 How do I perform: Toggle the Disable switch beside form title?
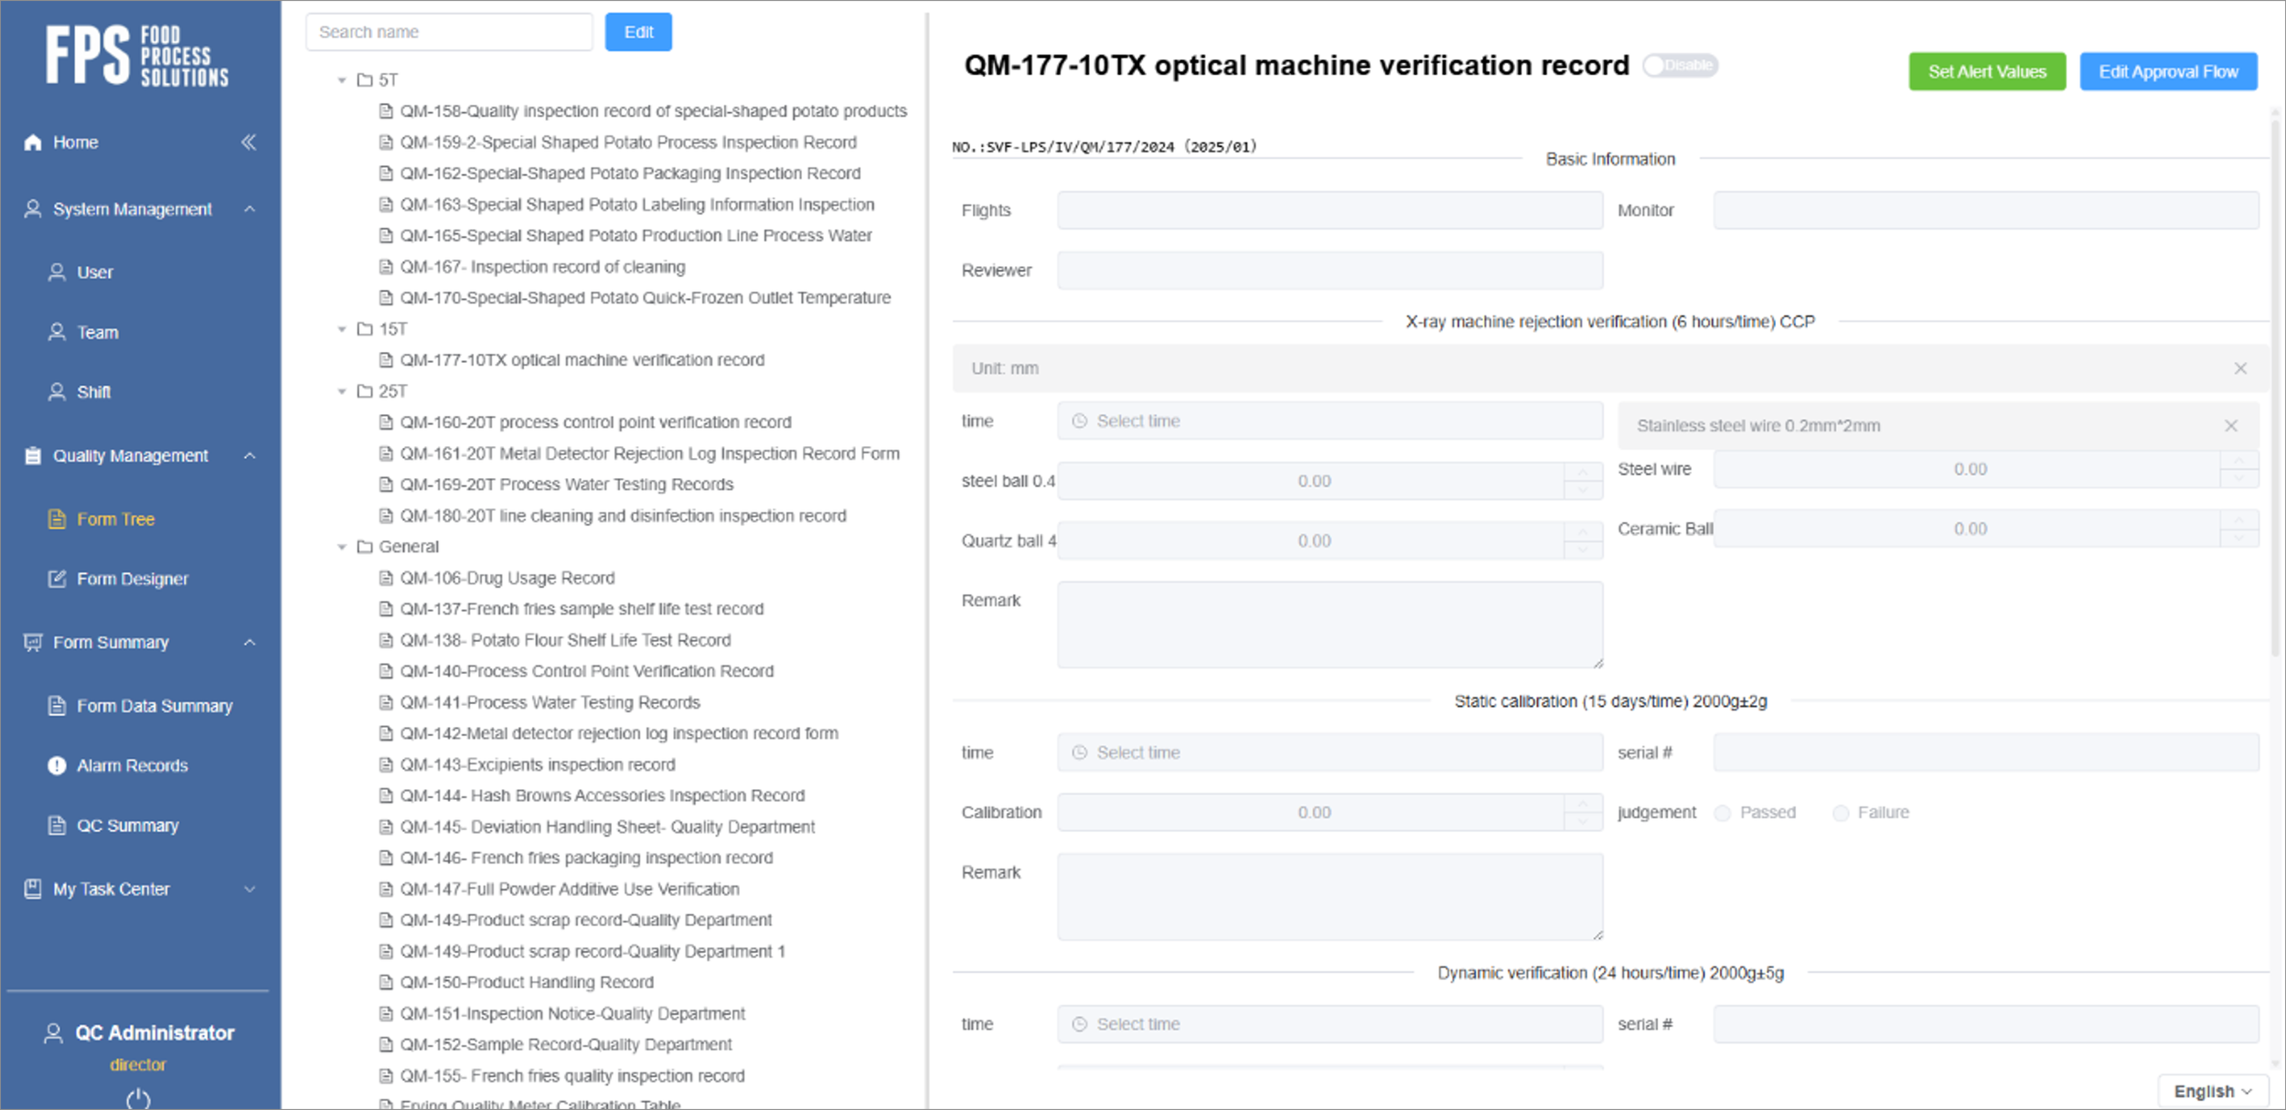pyautogui.click(x=1679, y=65)
